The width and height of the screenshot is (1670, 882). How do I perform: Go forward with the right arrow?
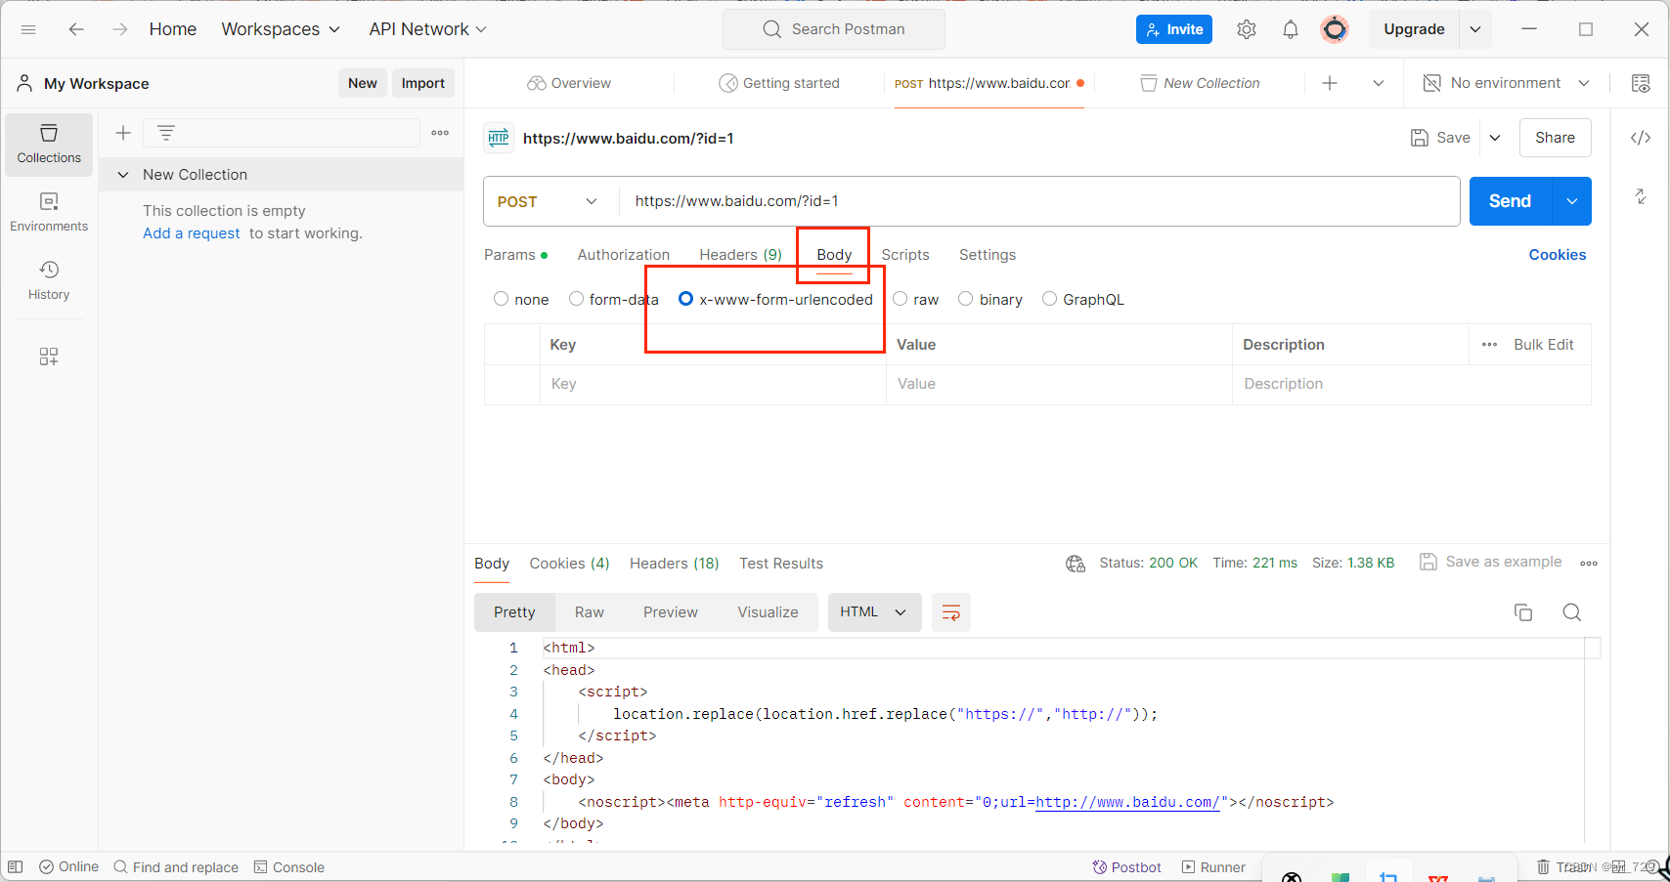click(119, 29)
